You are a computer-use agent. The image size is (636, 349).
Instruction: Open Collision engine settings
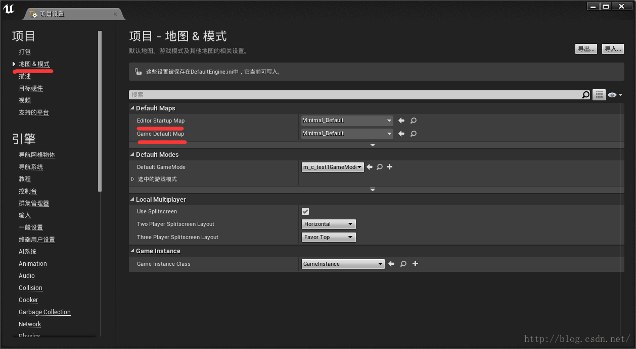click(31, 288)
